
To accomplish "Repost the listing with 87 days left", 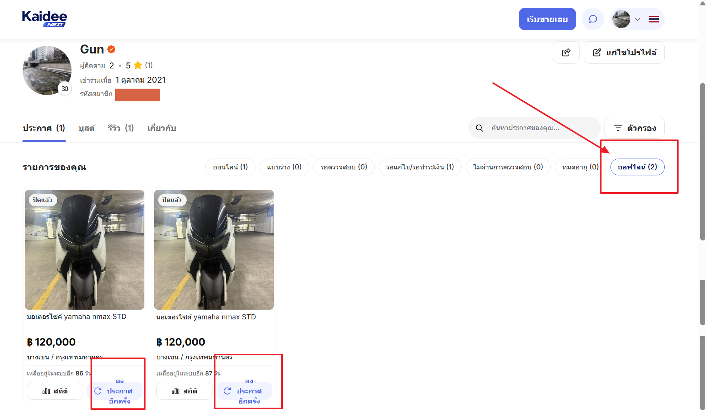I will 244,391.
